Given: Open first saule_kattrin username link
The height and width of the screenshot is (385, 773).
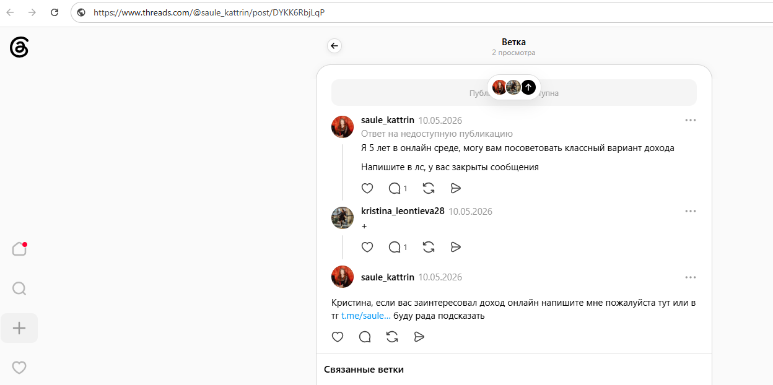Looking at the screenshot, I should click(388, 120).
